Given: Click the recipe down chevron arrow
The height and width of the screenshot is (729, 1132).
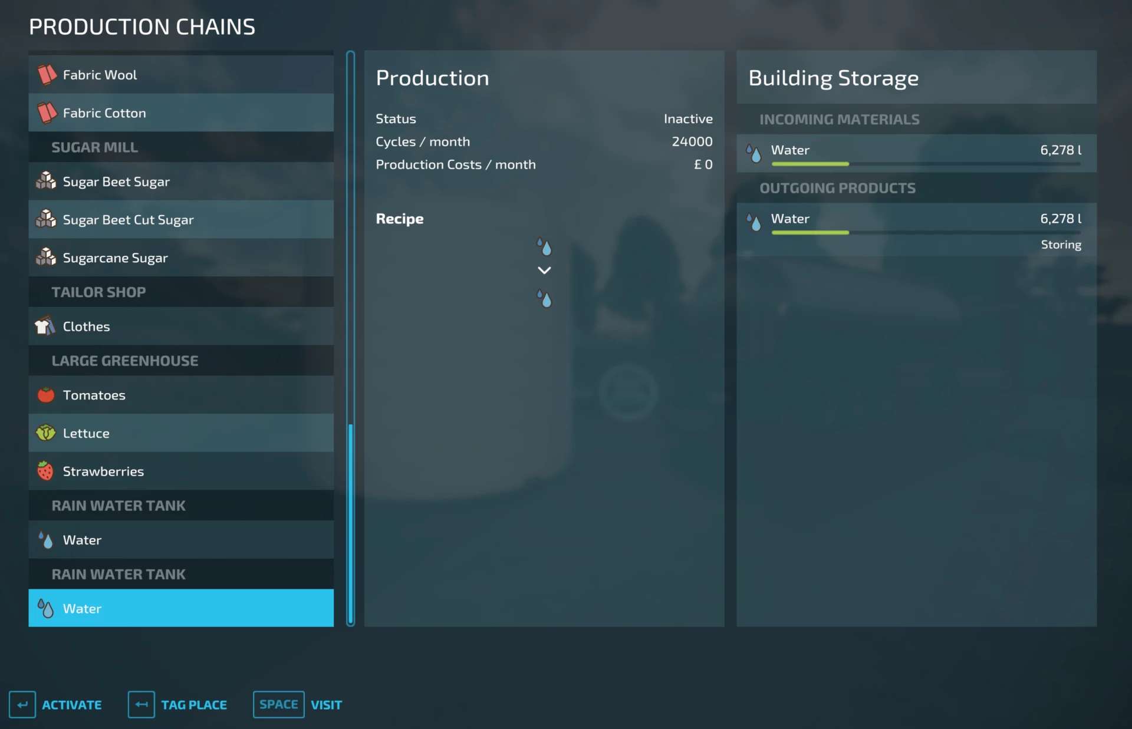Looking at the screenshot, I should 544,271.
